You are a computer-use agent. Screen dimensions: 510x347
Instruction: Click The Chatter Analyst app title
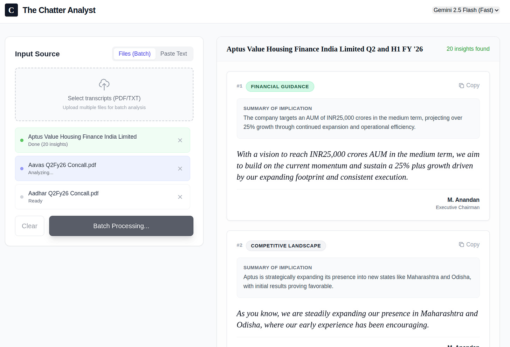click(59, 10)
